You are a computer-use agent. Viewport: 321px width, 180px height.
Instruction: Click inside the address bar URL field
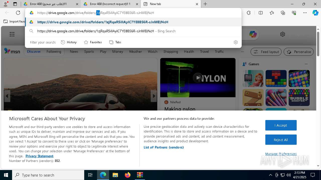pos(133,13)
